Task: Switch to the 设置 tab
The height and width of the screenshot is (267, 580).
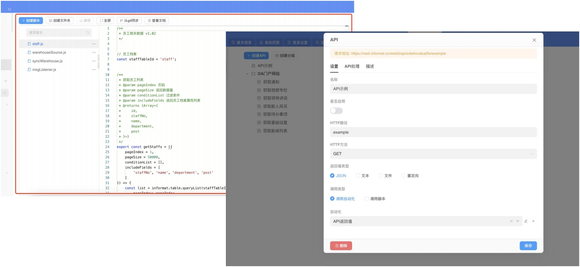Action: pyautogui.click(x=334, y=66)
